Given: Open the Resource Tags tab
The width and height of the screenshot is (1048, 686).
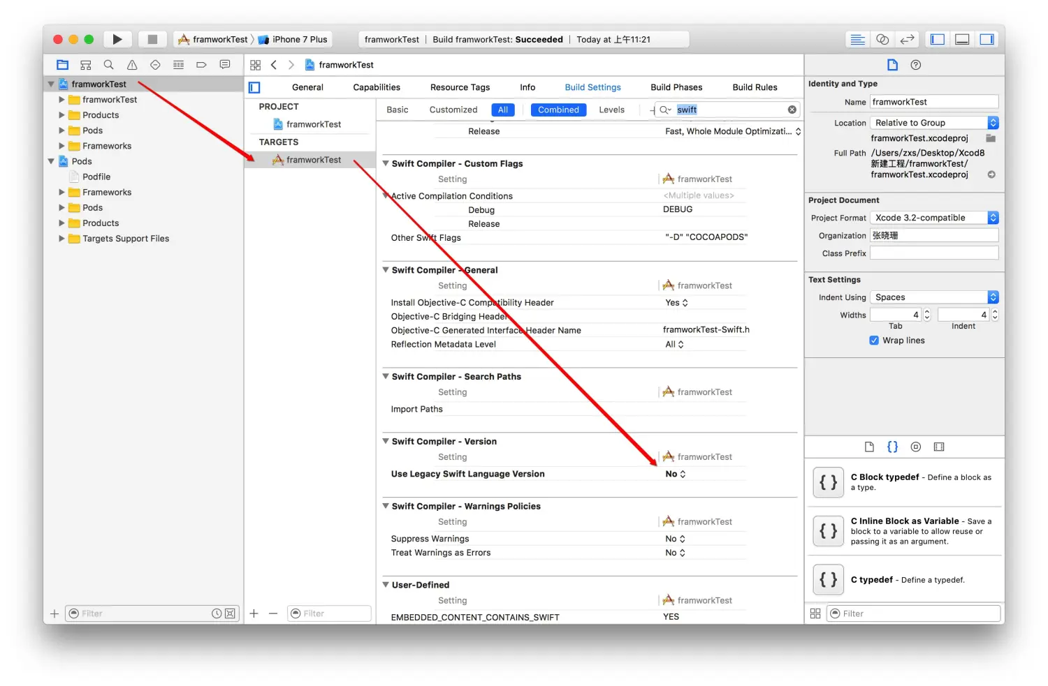Looking at the screenshot, I should [x=460, y=87].
